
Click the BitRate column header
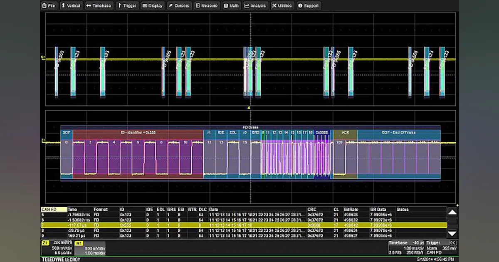point(351,210)
